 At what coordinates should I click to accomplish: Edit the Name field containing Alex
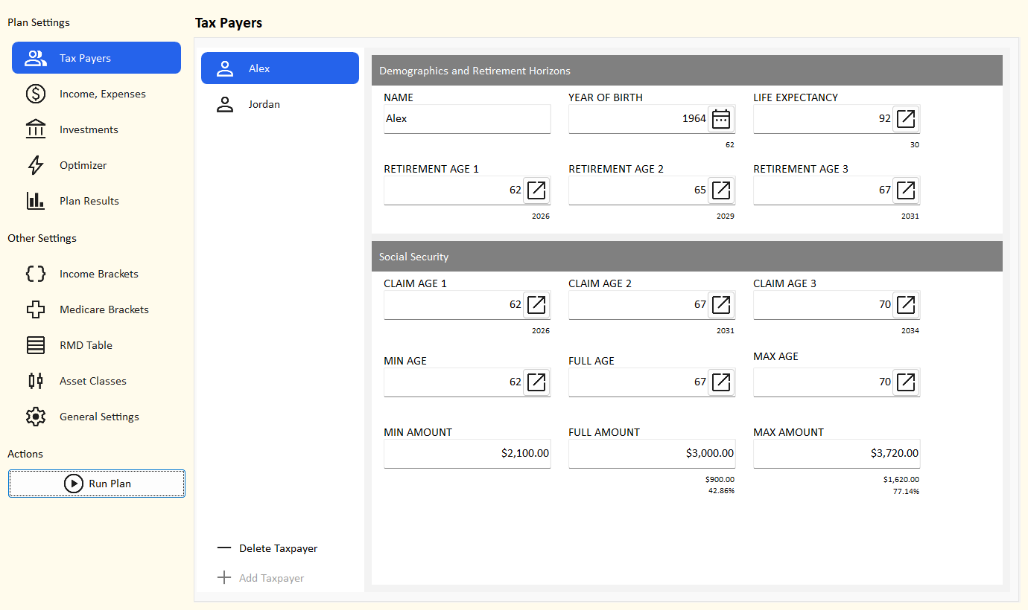[x=467, y=119]
